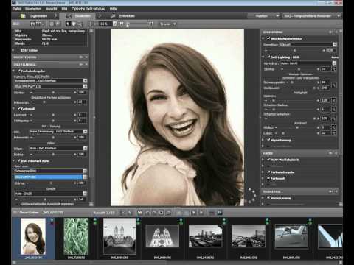The image size is (354, 265).
Task: Open the Ansicht menu
Action: coord(52,9)
